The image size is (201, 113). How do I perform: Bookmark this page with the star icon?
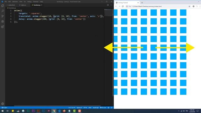tap(189, 6)
